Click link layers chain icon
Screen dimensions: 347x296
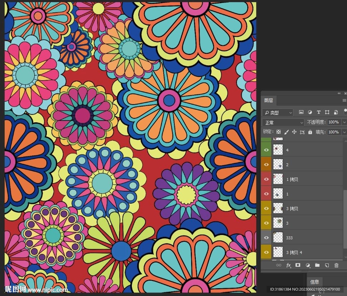(279, 265)
